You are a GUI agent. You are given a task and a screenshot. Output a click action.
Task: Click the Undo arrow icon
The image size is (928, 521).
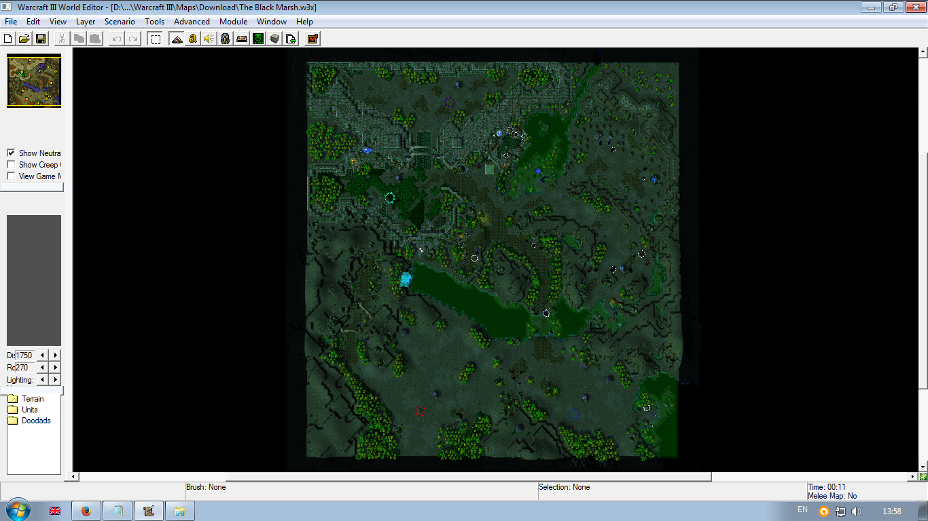point(117,39)
